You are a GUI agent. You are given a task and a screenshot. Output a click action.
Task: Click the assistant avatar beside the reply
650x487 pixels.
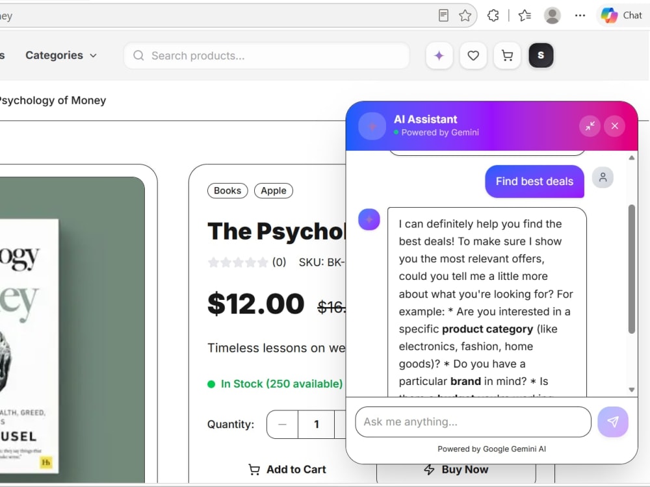tap(369, 219)
